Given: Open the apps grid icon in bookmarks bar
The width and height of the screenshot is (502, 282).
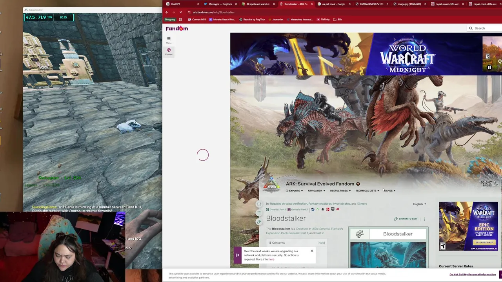Looking at the screenshot, I should tap(180, 20).
